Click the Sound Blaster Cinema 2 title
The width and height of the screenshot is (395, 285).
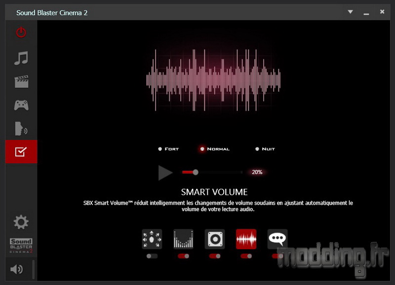[x=52, y=13]
